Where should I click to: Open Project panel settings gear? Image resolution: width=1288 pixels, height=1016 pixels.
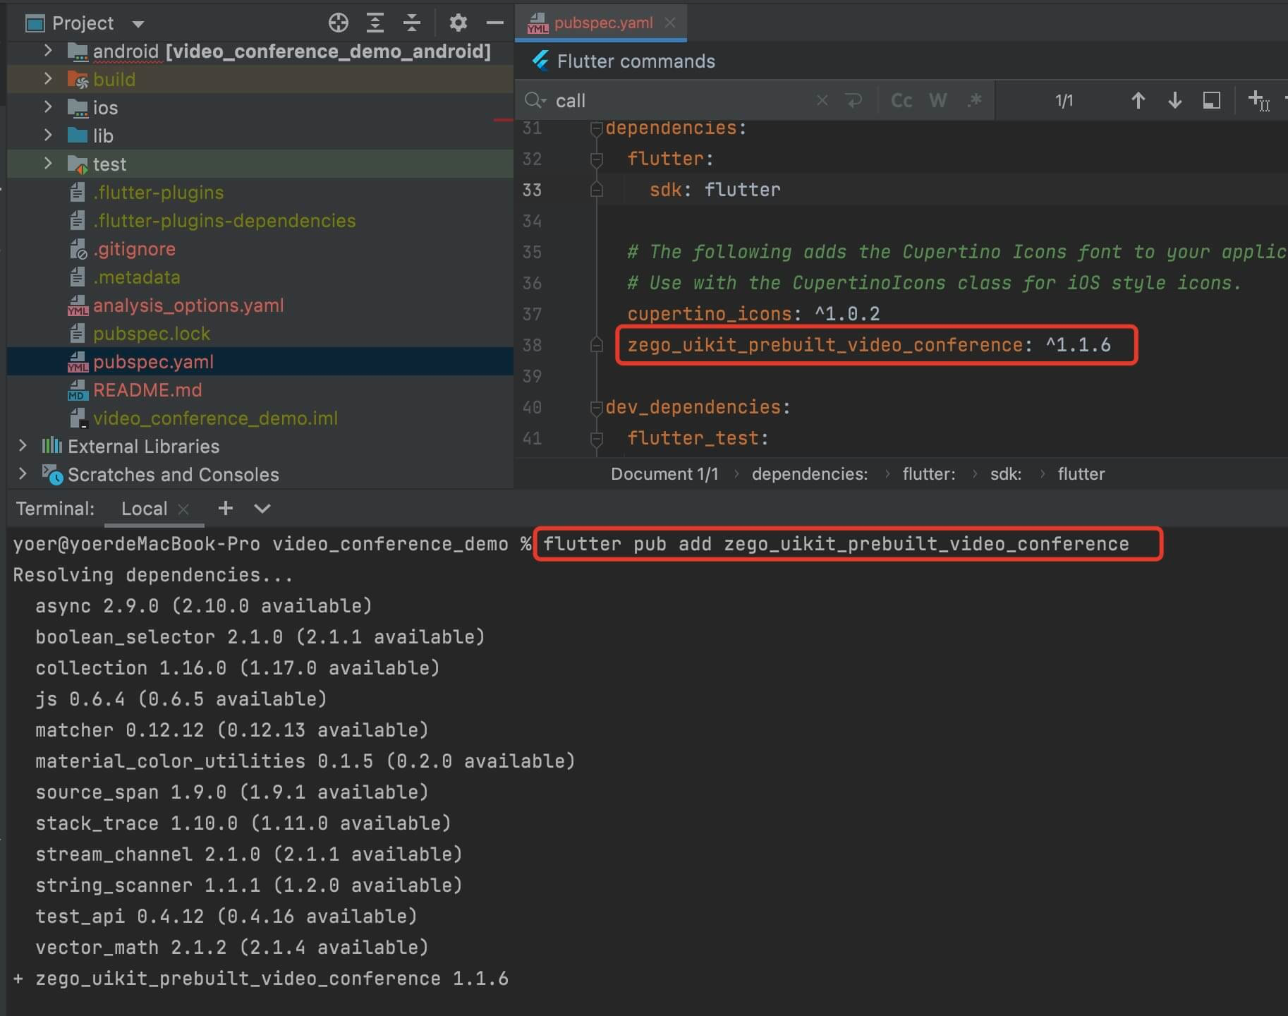click(x=458, y=23)
